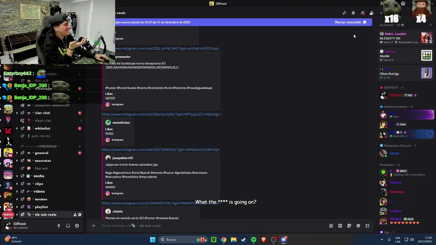436x245 pixels.
Task: Open 86 EIGHTY-SIX activity card
Action: pos(406,38)
